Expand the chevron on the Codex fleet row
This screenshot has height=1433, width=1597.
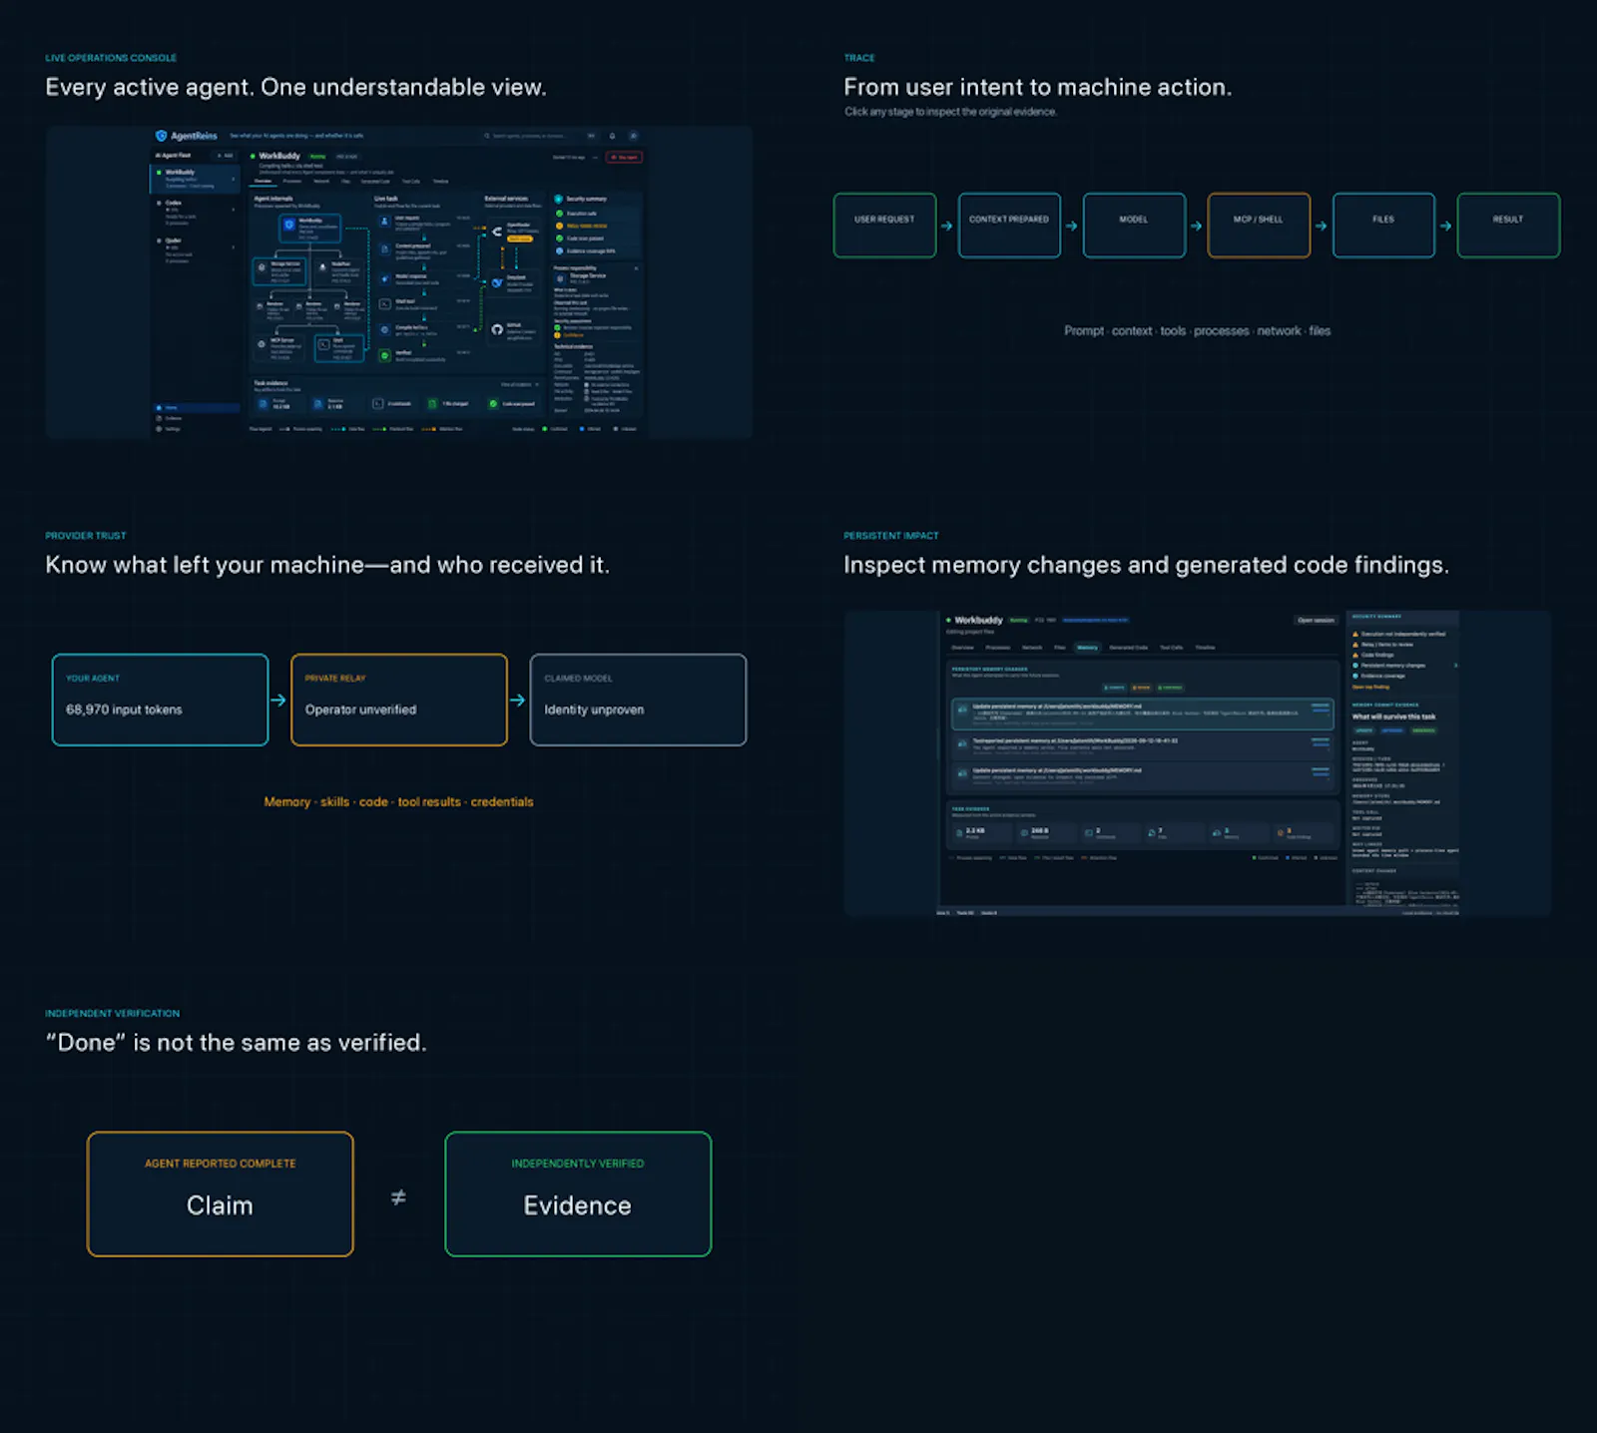coord(234,210)
